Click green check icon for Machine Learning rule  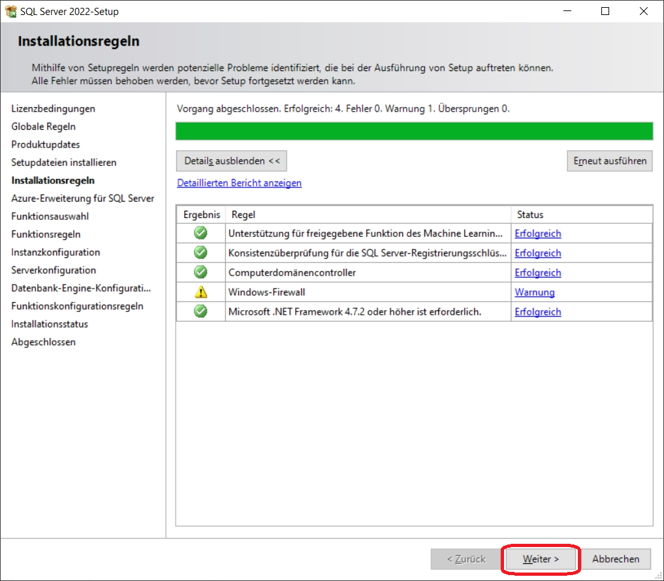pos(200,233)
